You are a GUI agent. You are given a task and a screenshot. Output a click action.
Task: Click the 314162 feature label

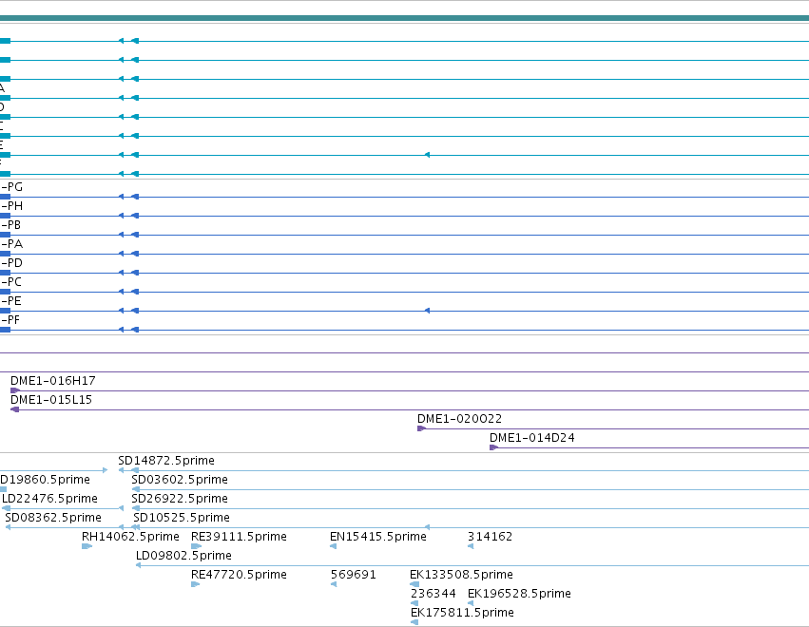click(x=491, y=537)
